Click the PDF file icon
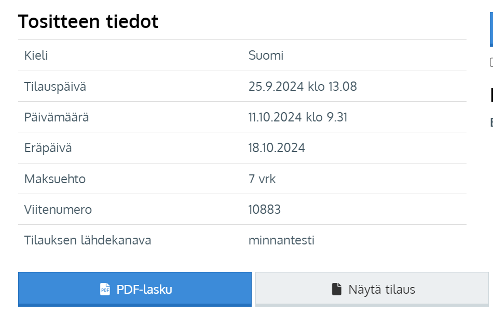The image size is (493, 314). [105, 289]
